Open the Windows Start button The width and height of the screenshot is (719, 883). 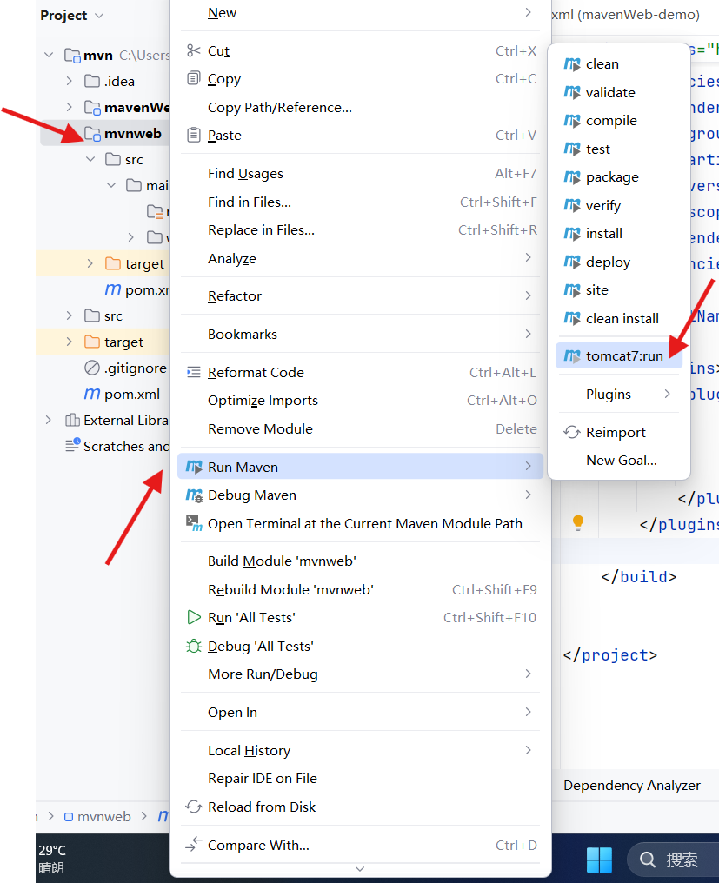click(599, 860)
